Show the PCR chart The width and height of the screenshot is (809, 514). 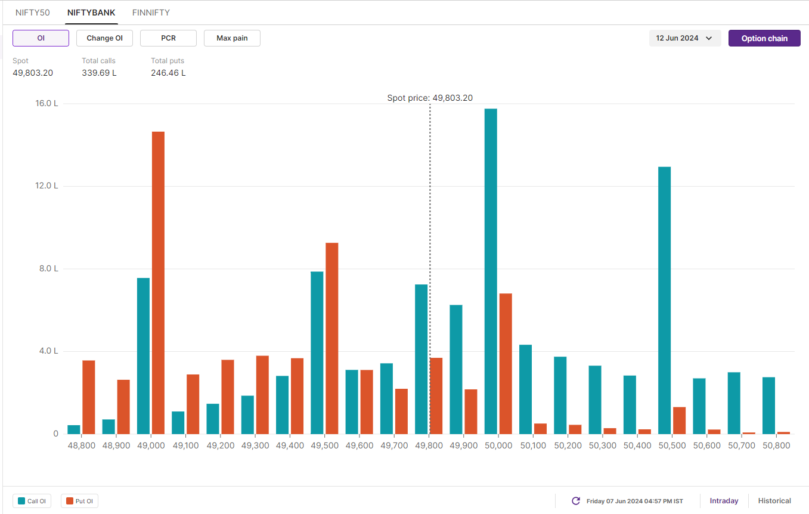tap(168, 38)
